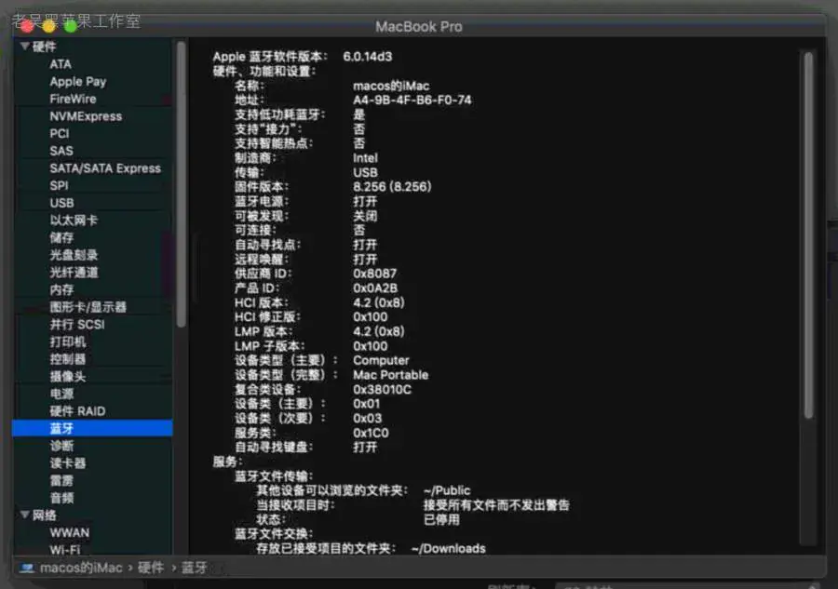838x589 pixels.
Task: Click Bluetooth version value 6.0.14d3
Action: pyautogui.click(x=368, y=57)
